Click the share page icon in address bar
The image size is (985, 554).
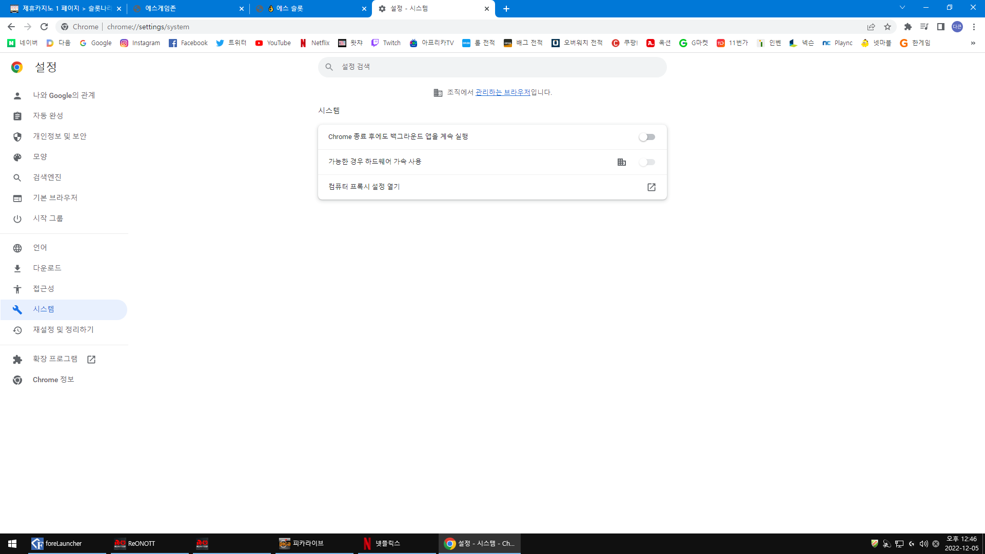click(871, 27)
